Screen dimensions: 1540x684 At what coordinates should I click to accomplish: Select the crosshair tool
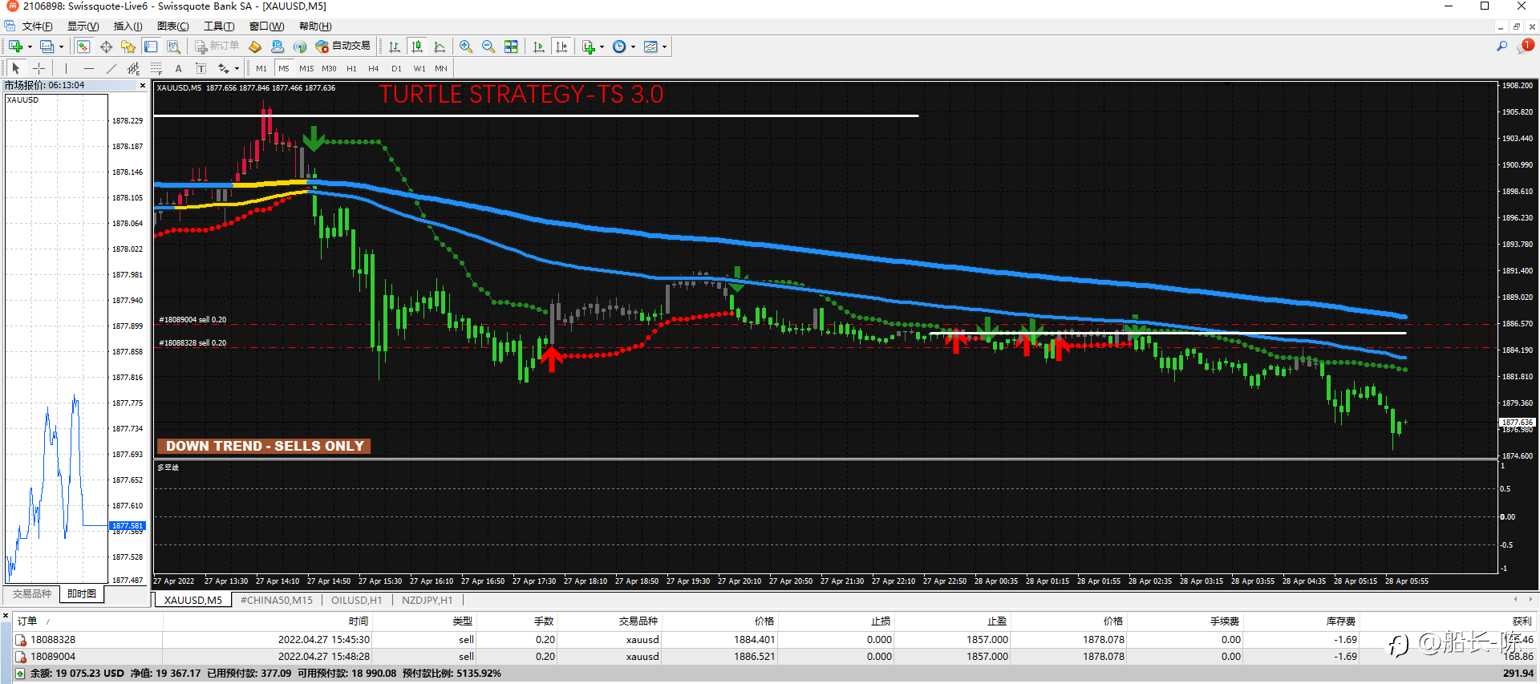click(38, 68)
